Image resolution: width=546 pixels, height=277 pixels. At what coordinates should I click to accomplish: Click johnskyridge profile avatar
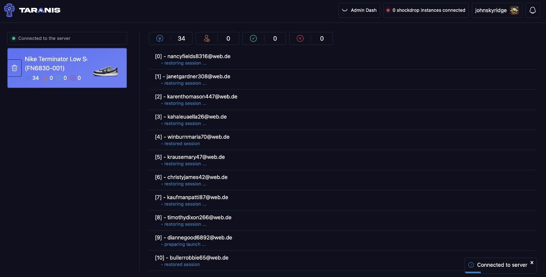click(x=514, y=10)
